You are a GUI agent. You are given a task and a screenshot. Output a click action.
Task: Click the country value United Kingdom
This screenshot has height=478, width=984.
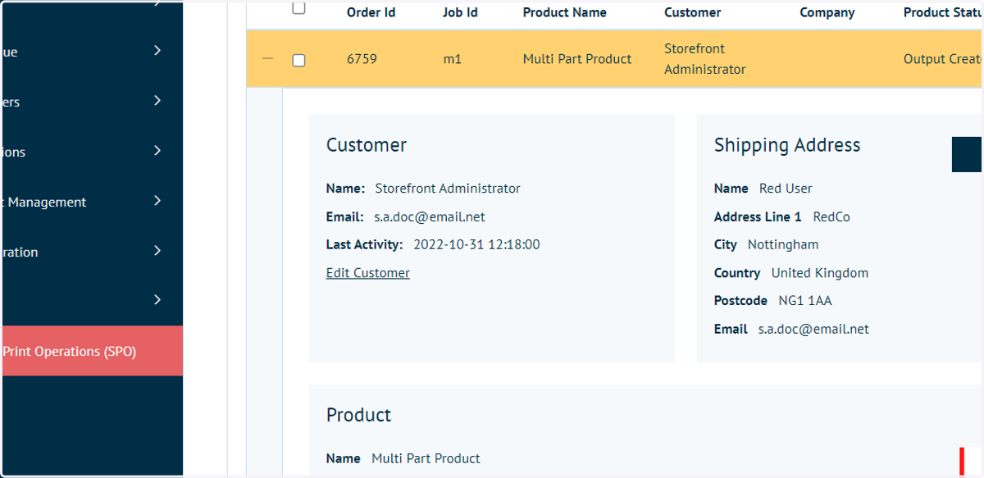tap(820, 273)
